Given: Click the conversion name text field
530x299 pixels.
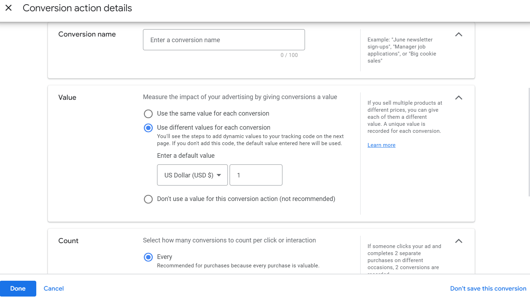Looking at the screenshot, I should tap(224, 40).
